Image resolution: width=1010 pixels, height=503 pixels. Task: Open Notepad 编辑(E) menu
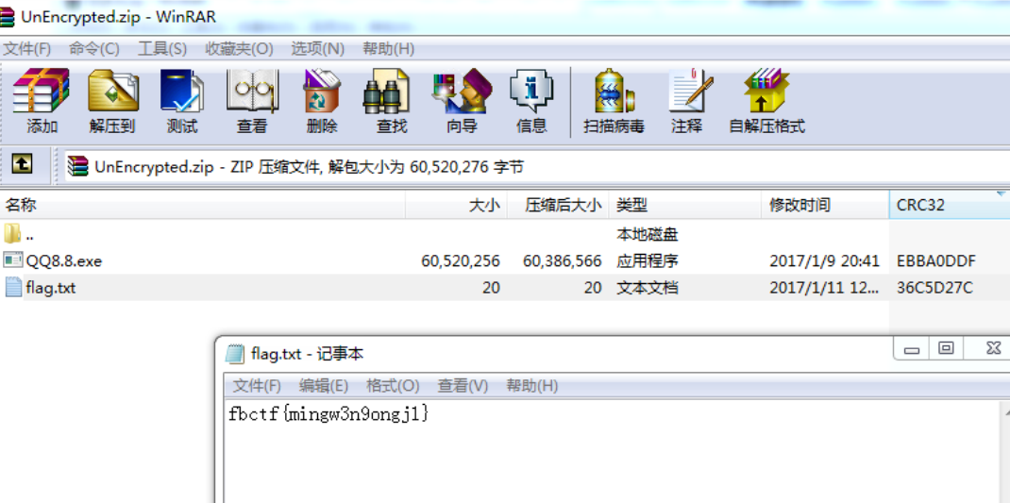324,386
